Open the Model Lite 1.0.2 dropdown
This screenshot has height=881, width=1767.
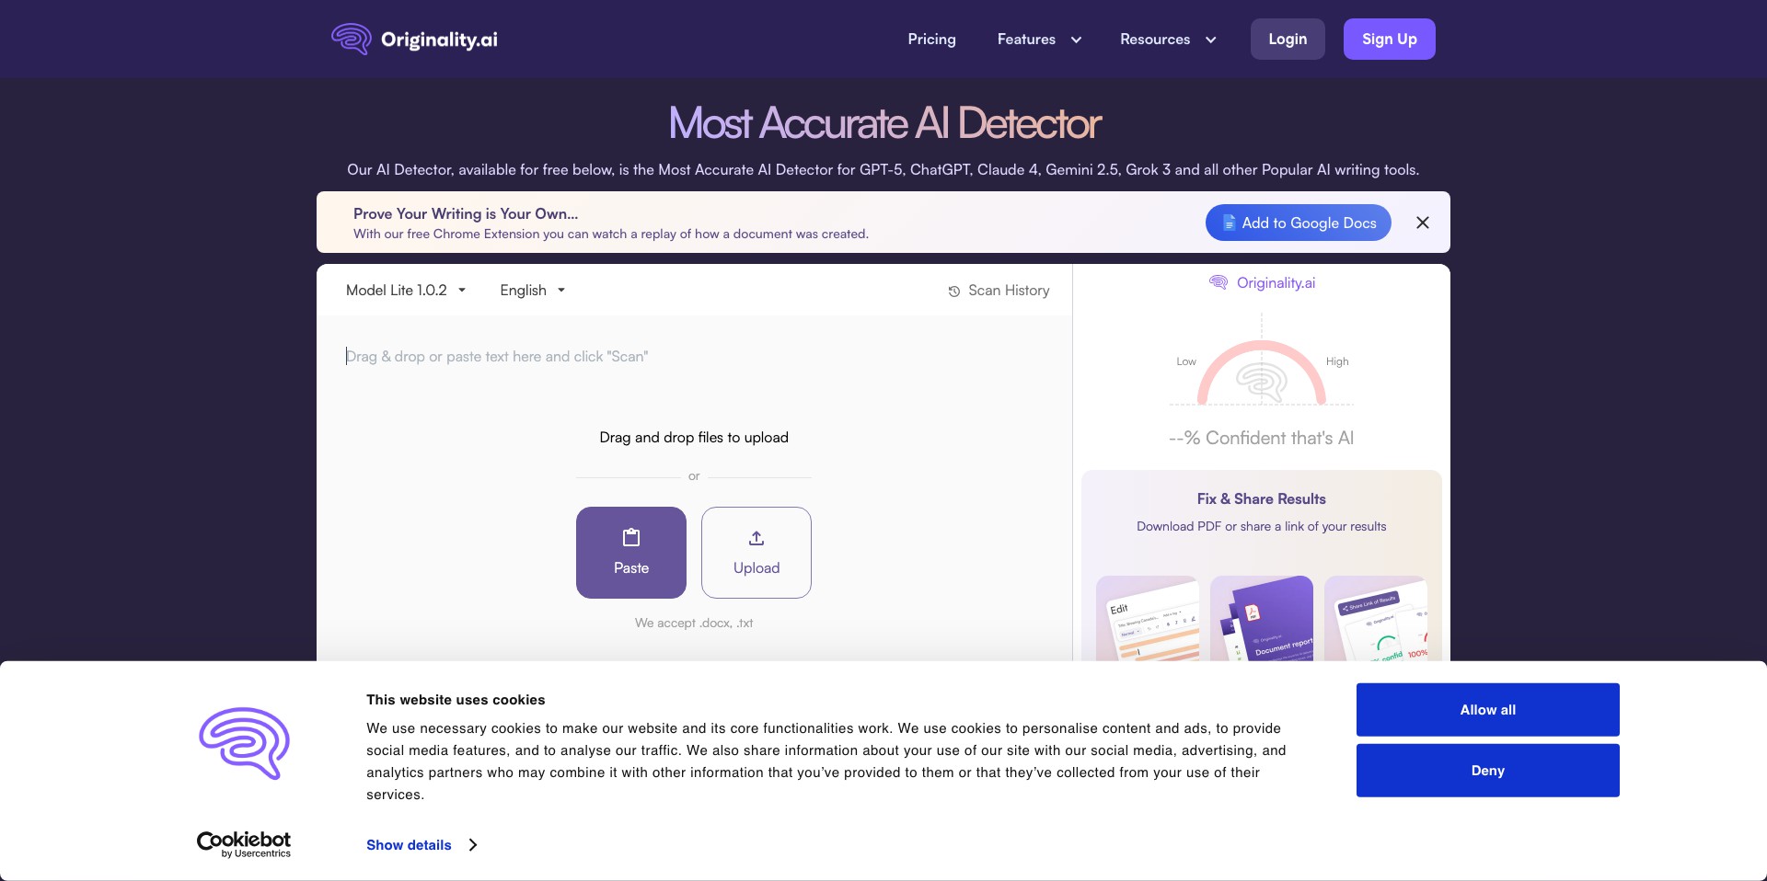406,291
